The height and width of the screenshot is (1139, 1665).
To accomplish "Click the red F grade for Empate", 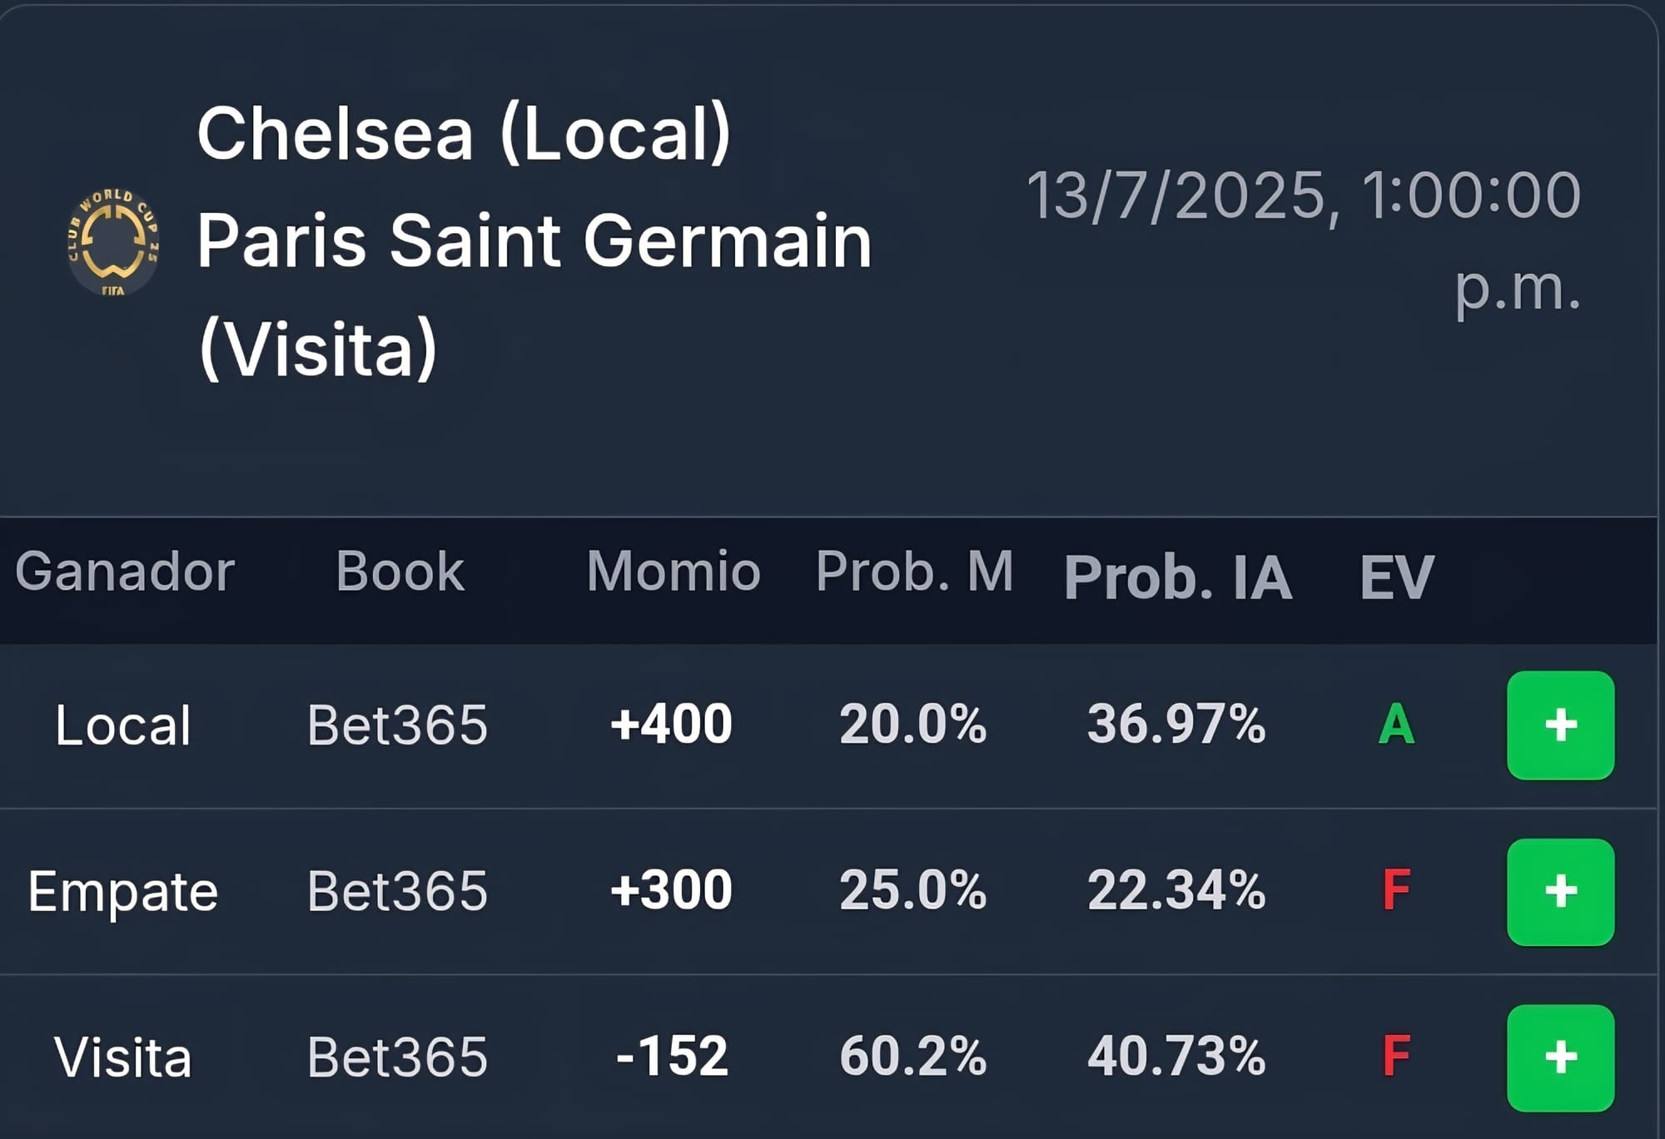I will (1396, 890).
